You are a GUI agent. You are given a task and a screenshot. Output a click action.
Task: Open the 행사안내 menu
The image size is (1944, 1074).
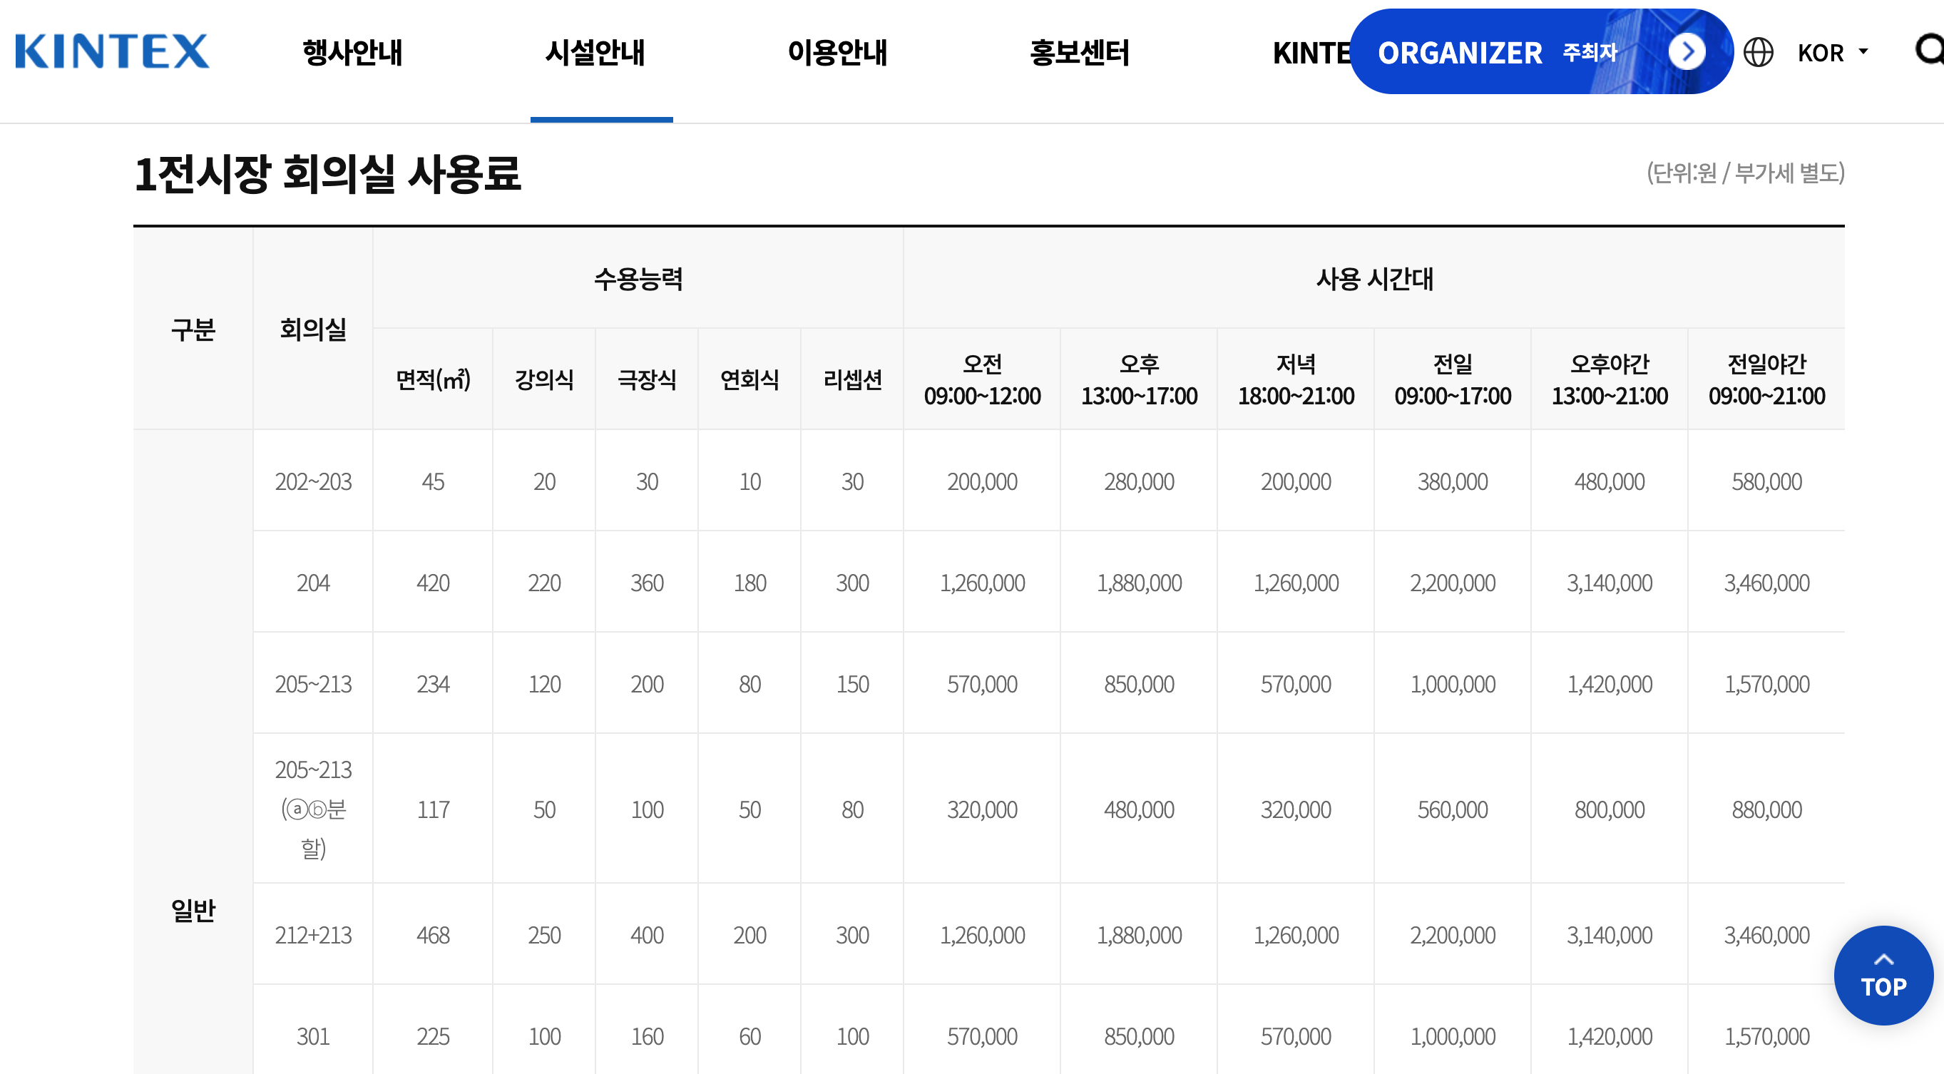(352, 52)
